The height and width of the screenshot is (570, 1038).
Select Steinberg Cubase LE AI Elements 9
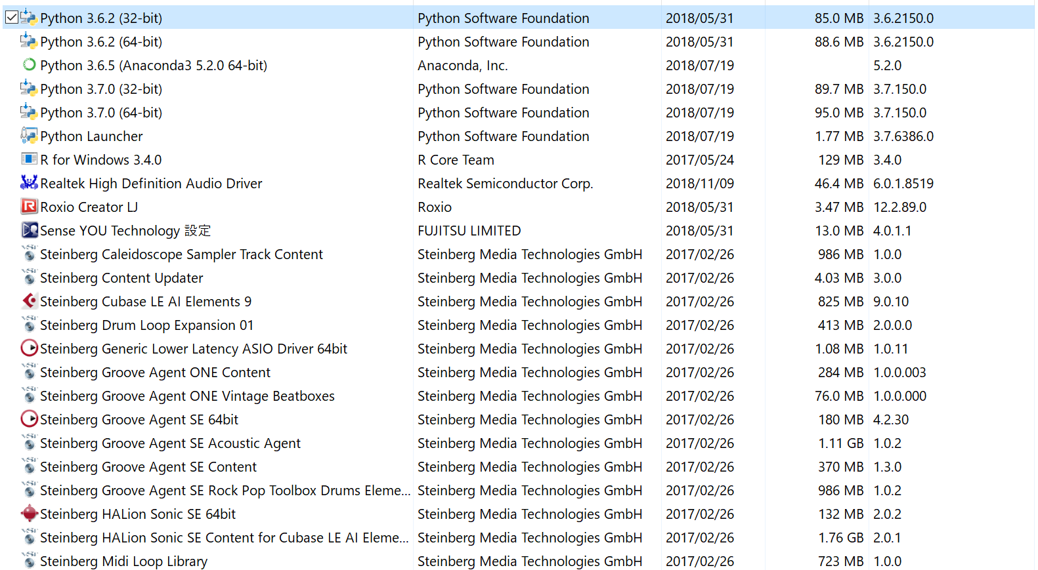pyautogui.click(x=146, y=302)
